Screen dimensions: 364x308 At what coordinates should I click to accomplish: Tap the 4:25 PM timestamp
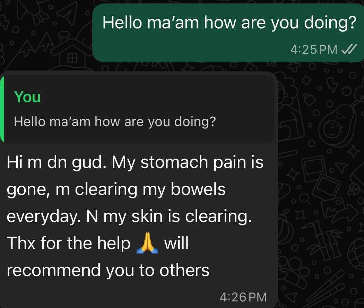coord(314,50)
